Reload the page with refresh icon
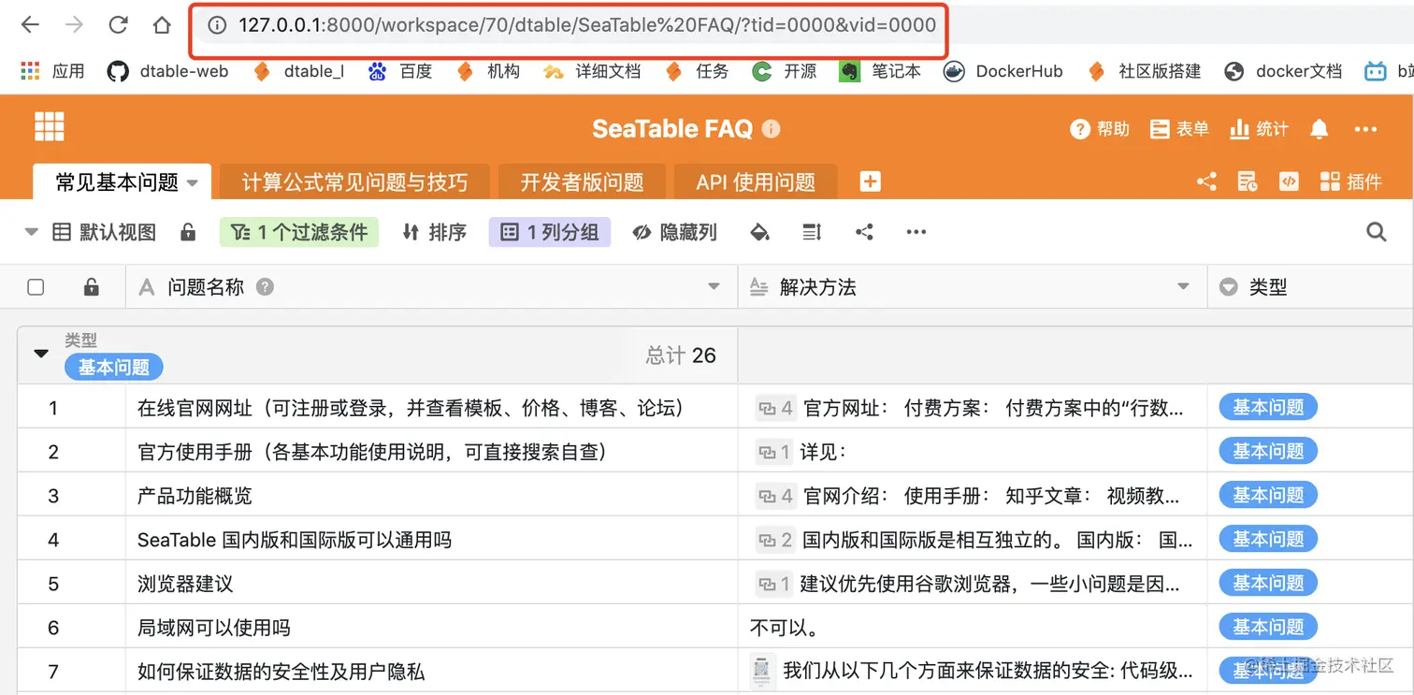Viewport: 1414px width, 695px height. coord(118,25)
